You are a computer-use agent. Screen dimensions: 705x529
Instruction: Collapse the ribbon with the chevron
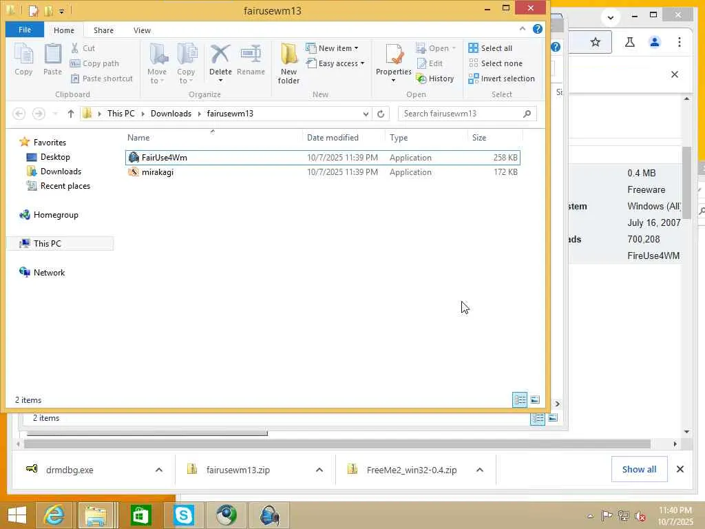[523, 29]
